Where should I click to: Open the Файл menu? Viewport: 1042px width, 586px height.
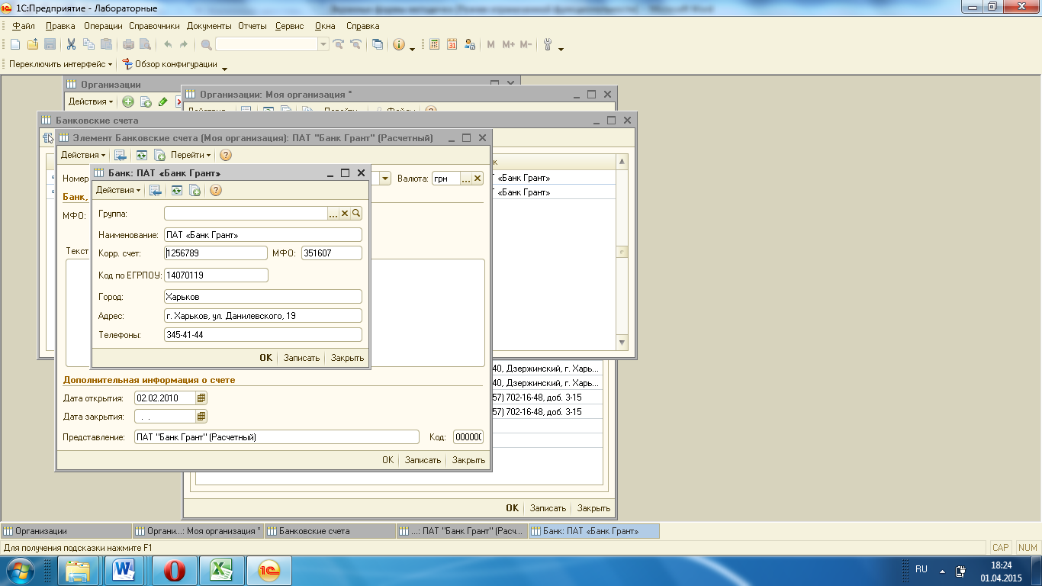(x=24, y=26)
